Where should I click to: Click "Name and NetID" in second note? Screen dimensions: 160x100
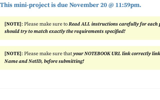[x=22, y=61]
